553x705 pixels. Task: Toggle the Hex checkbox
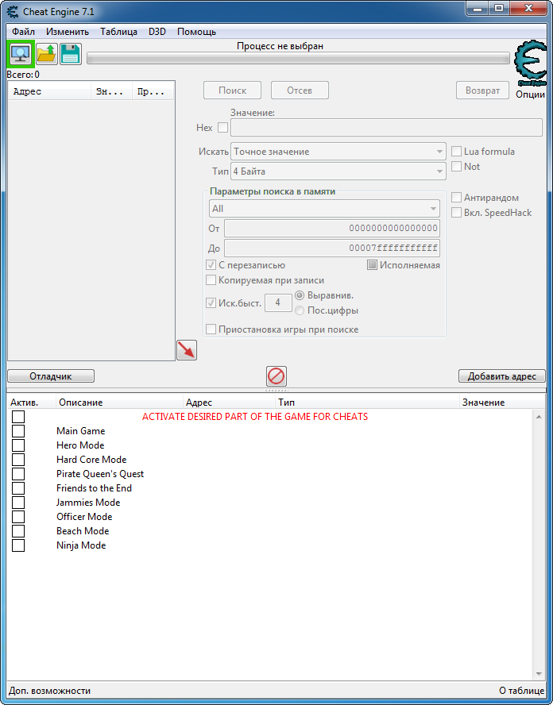coord(222,128)
